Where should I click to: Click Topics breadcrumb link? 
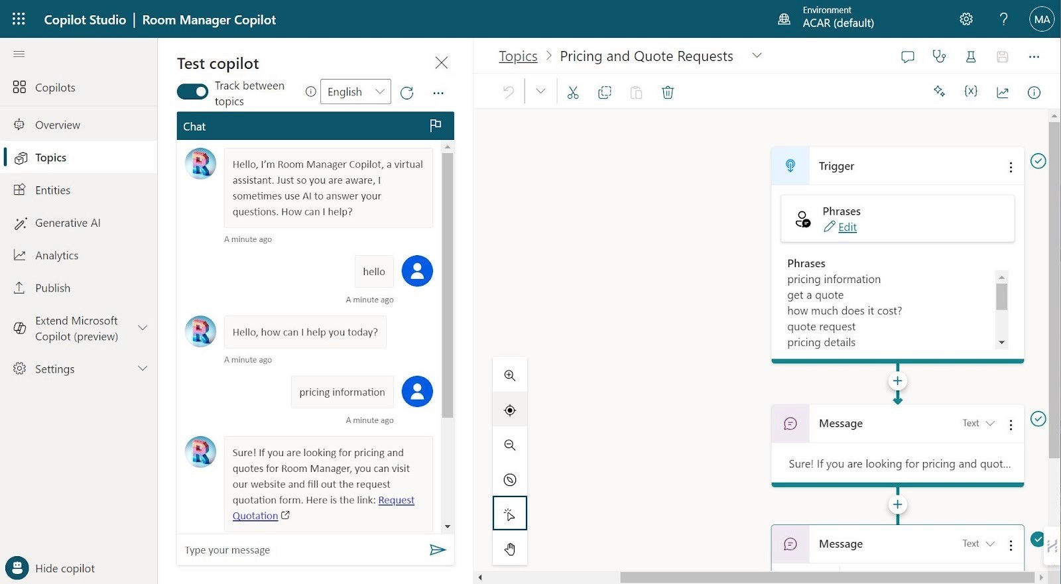[518, 56]
